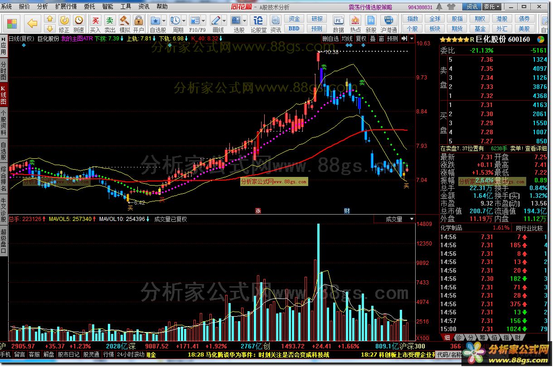The image size is (553, 367).
Task: Open the 资讯 news document toolbar icon
Action: (x=276, y=20)
